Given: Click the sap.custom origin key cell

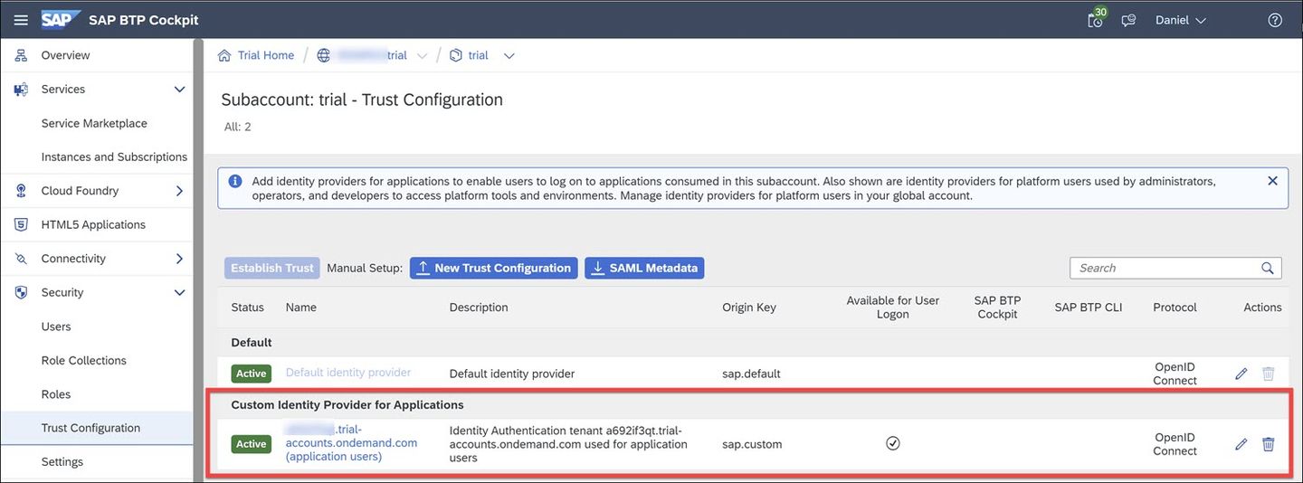Looking at the screenshot, I should point(752,444).
